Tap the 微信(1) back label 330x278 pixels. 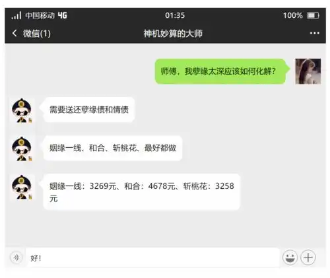pos(37,34)
